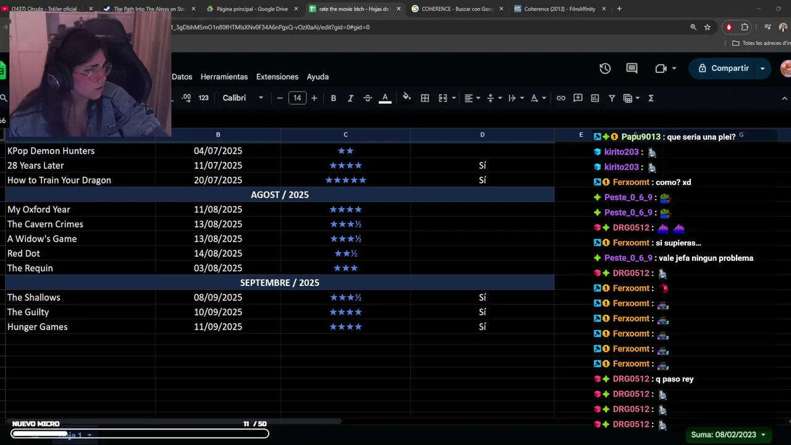Screen dimensions: 791x445
Task: Switch to COHERENCE Google search tab
Action: click(457, 9)
